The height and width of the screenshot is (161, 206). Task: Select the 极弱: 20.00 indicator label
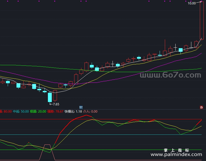pyautogui.click(x=38, y=112)
